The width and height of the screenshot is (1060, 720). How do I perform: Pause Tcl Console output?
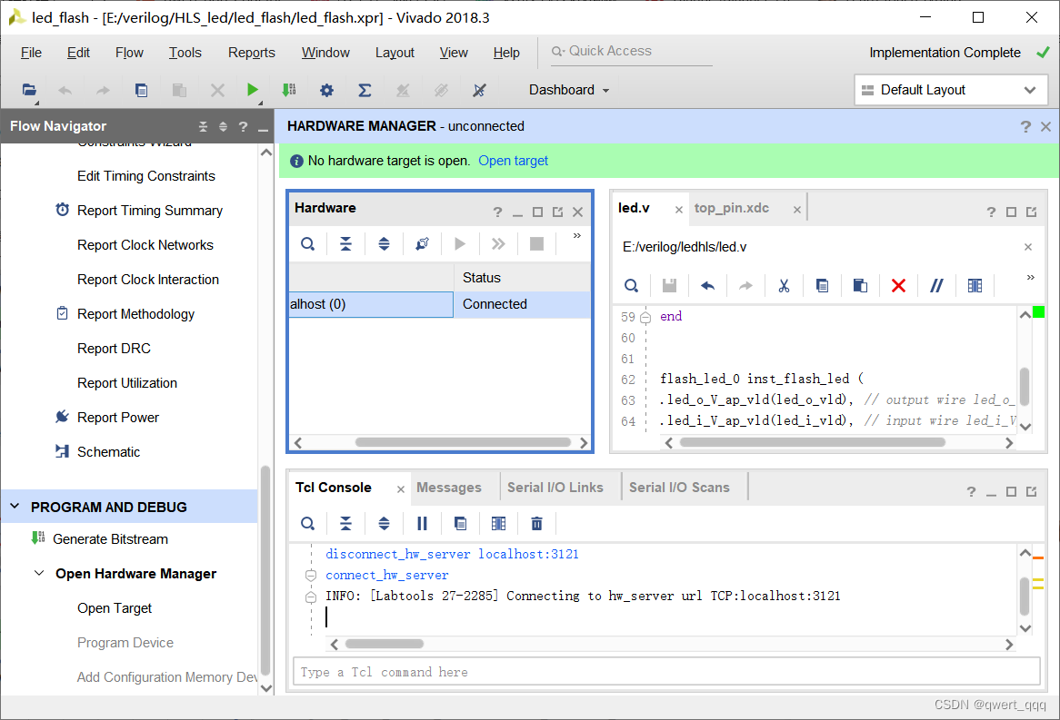(422, 524)
